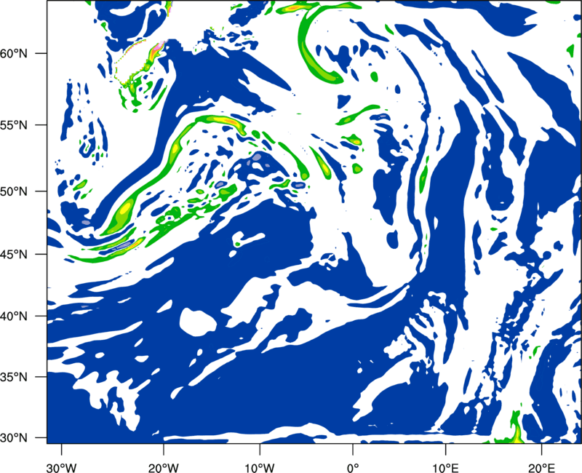
Task: Click the 45°N latitude label
Action: pyautogui.click(x=14, y=254)
